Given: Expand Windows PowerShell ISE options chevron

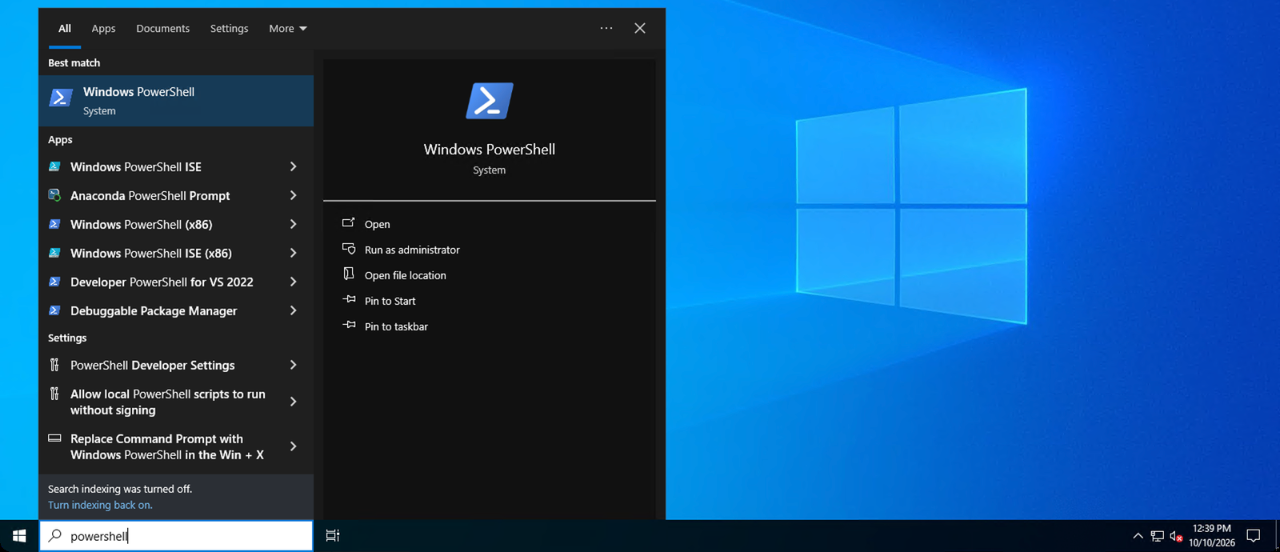Looking at the screenshot, I should click(293, 166).
